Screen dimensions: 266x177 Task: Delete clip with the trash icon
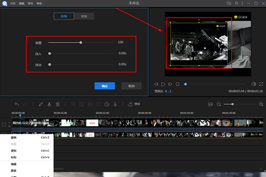pos(58,104)
